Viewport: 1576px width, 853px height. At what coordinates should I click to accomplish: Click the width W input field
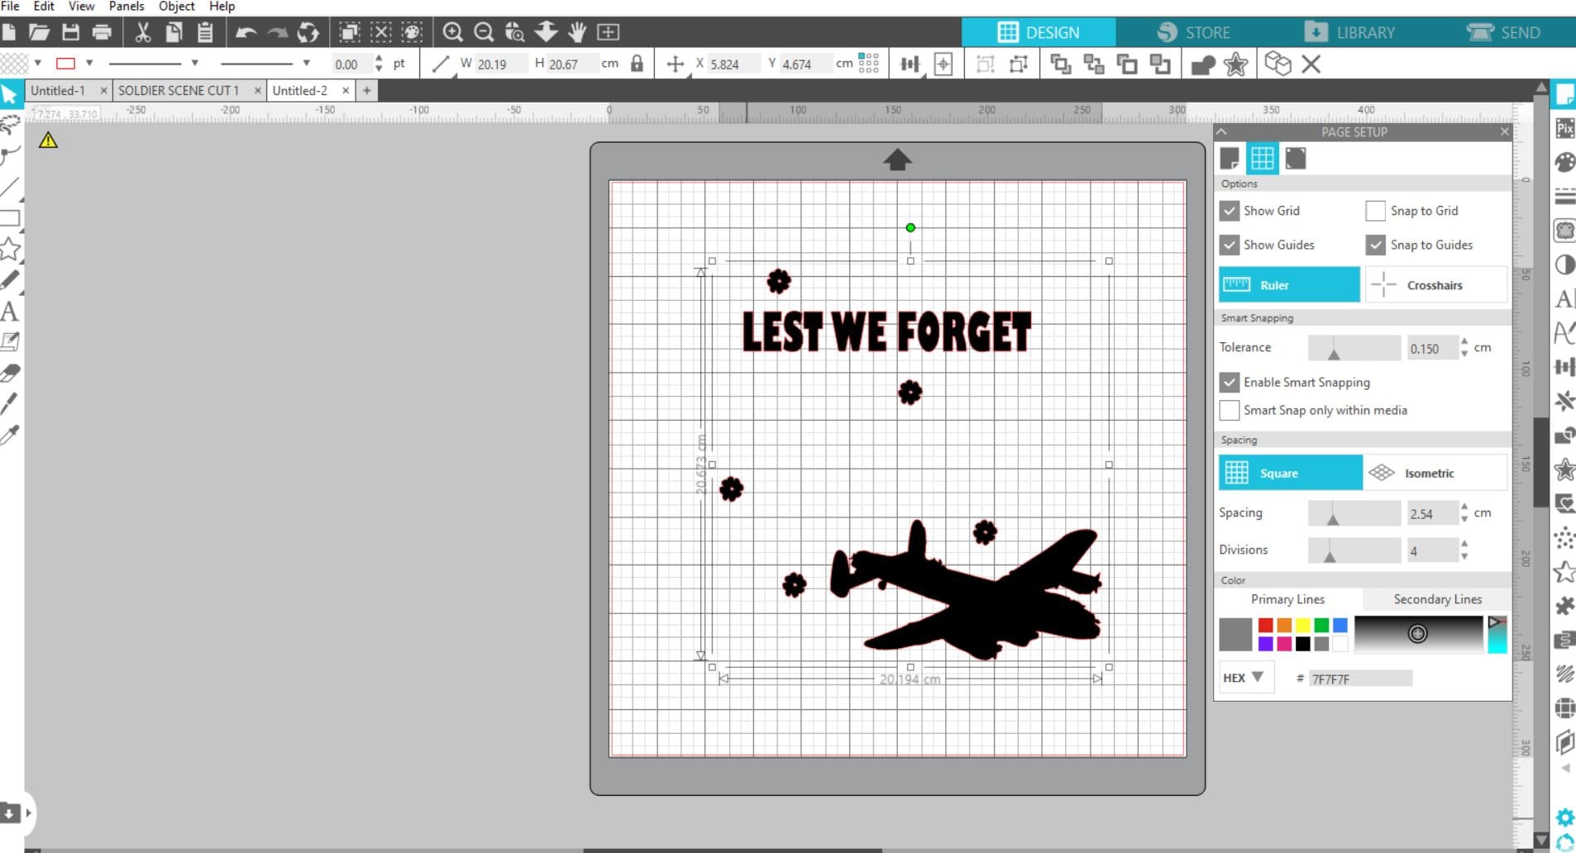500,64
